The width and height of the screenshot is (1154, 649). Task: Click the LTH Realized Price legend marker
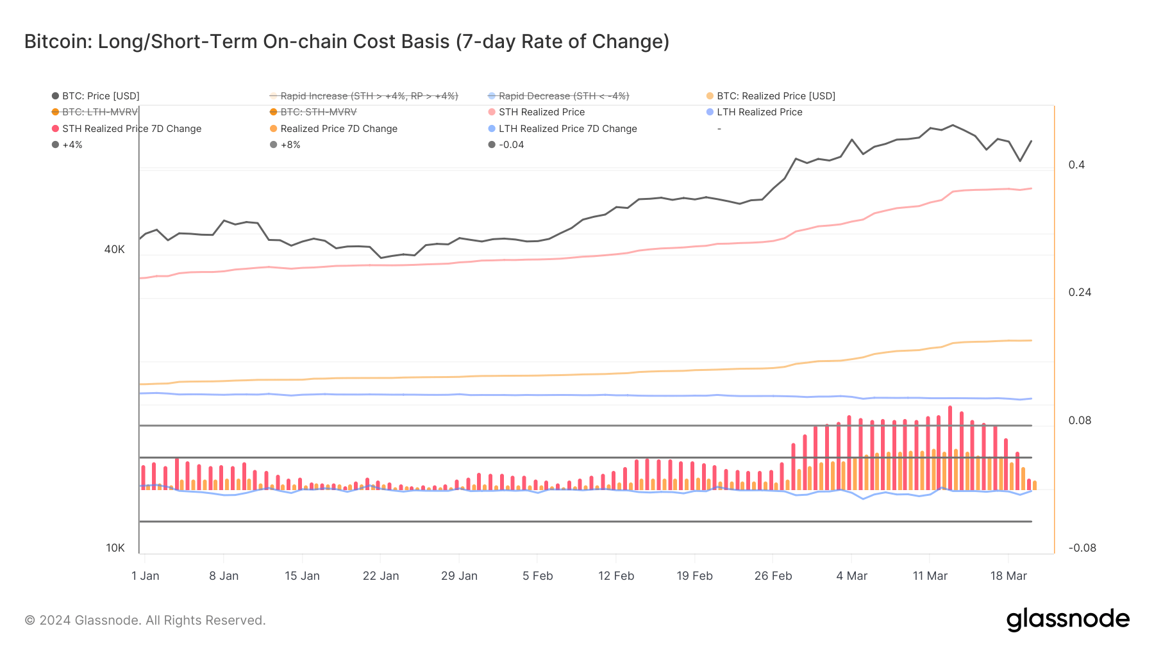710,112
